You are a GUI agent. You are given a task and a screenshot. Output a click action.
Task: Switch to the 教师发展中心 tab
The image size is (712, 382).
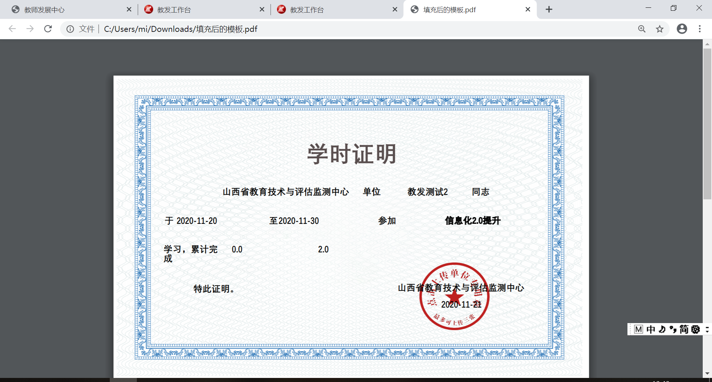click(44, 10)
